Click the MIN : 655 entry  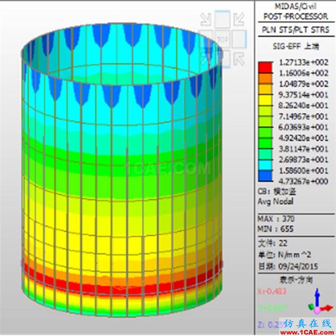[275, 229]
